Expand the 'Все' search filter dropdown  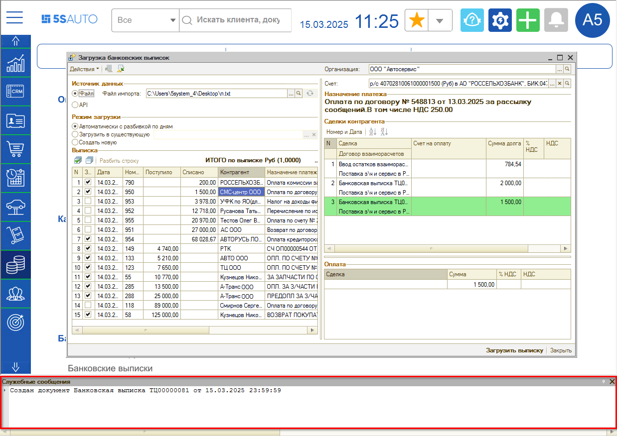173,20
